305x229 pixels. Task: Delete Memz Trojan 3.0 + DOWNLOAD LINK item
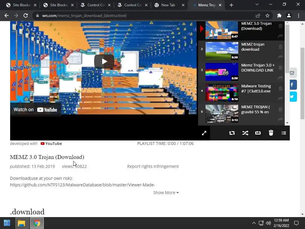coord(280,67)
